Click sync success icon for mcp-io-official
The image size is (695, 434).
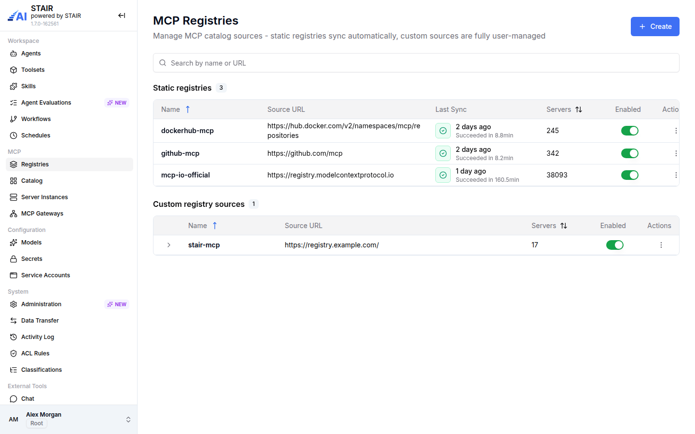pyautogui.click(x=443, y=175)
